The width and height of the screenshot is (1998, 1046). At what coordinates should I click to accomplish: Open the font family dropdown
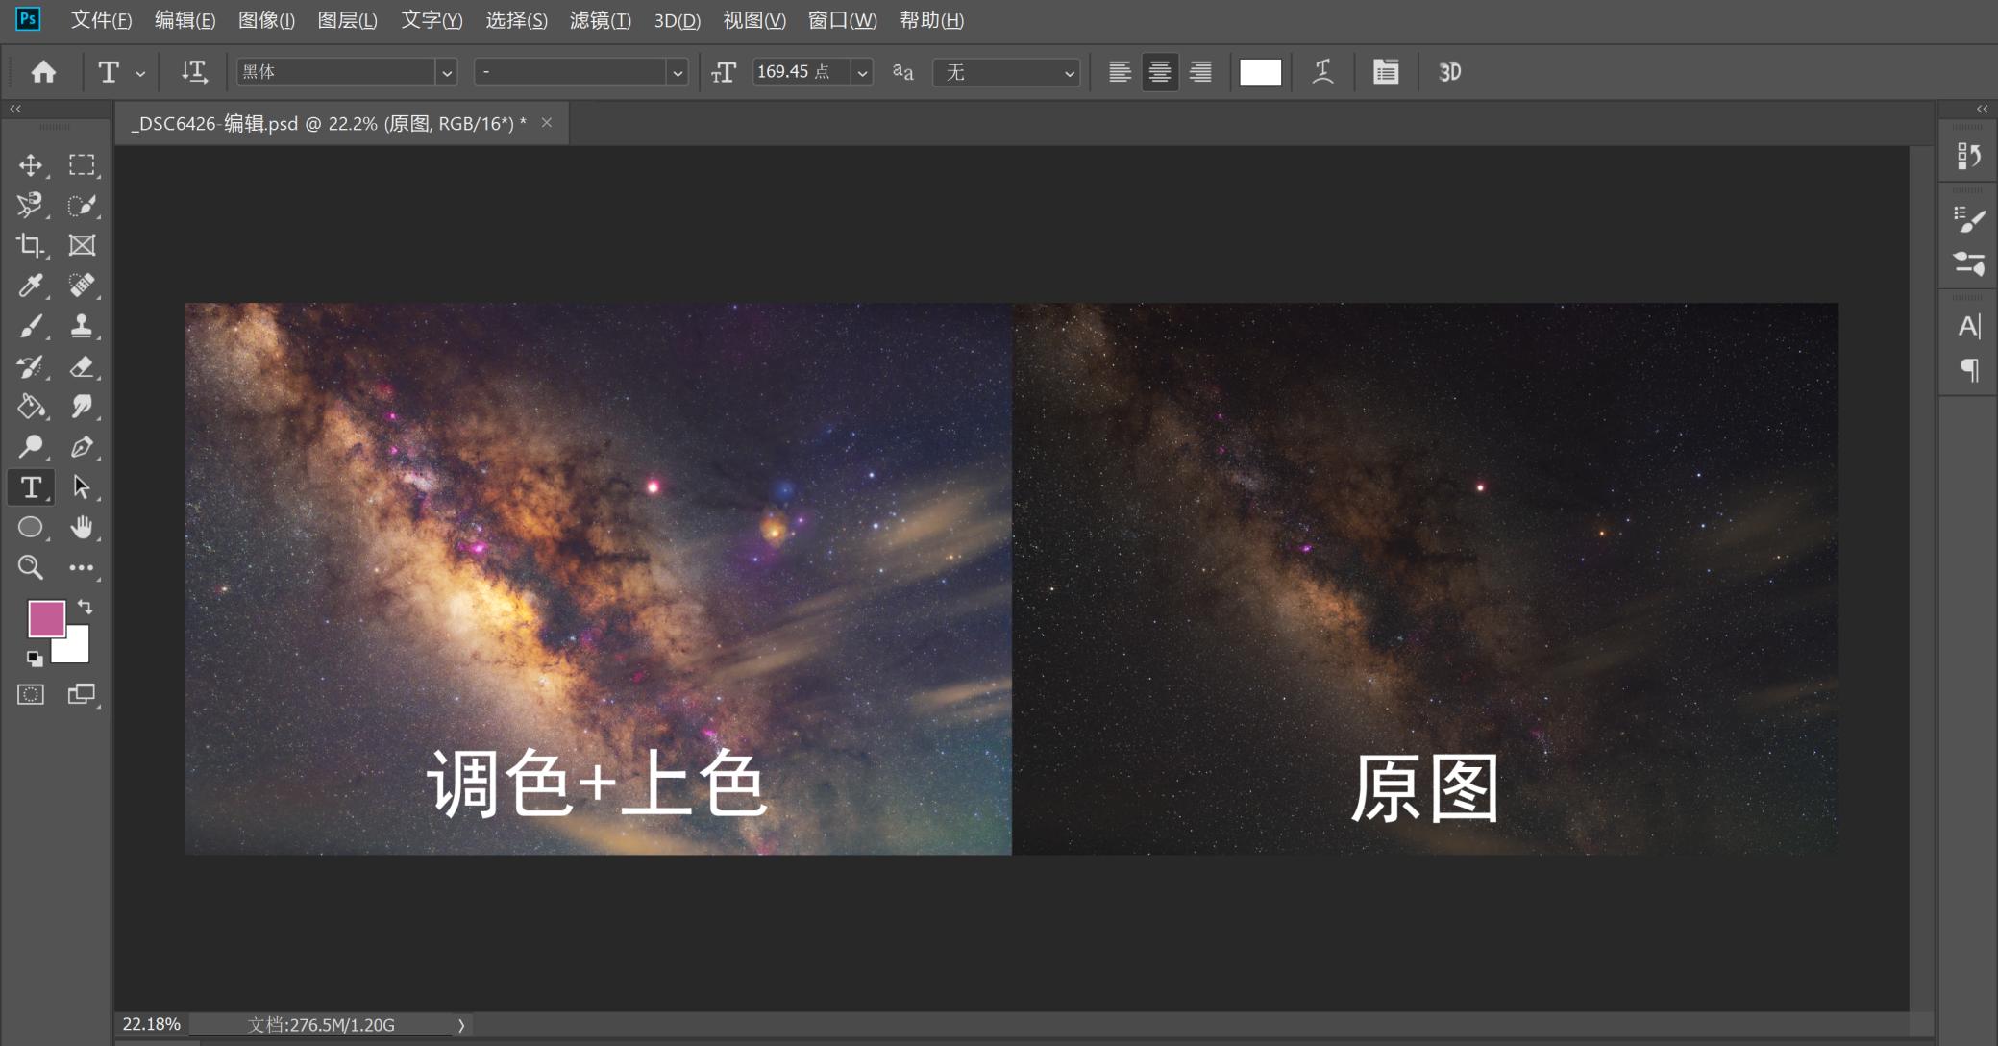click(x=448, y=71)
